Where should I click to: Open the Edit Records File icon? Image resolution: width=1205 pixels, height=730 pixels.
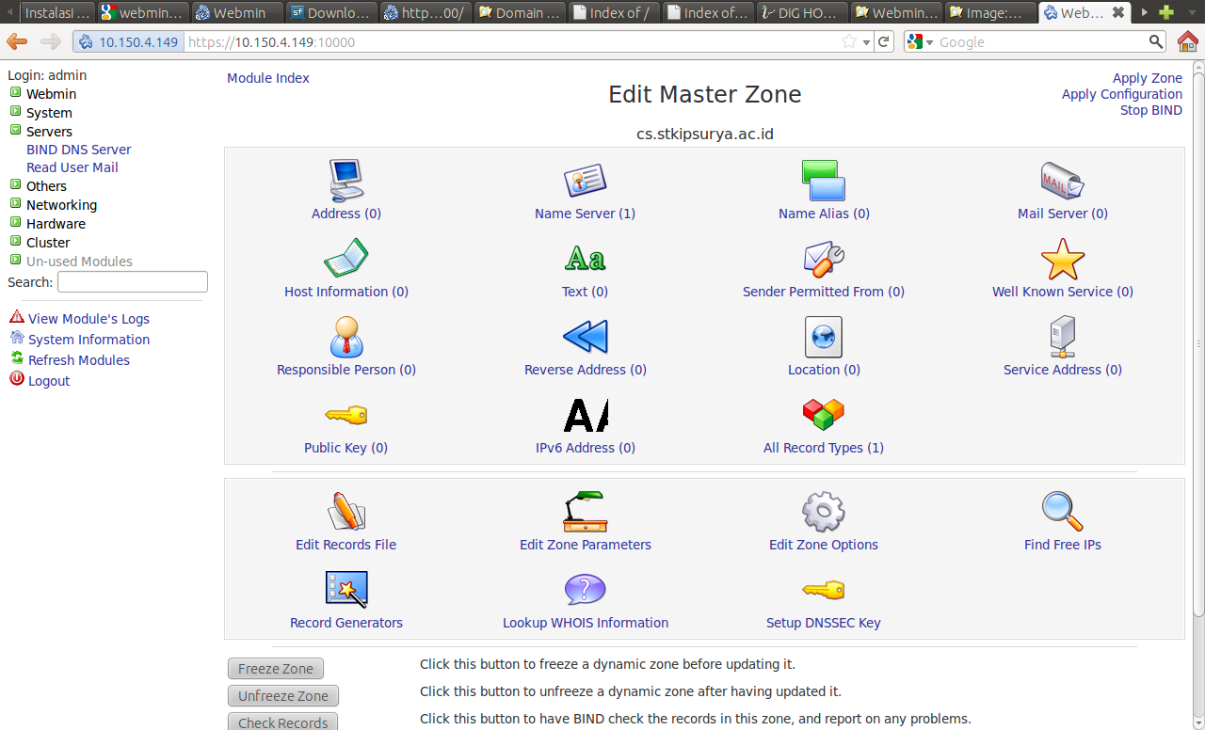tap(345, 512)
